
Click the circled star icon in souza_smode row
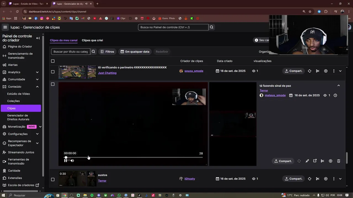pyautogui.click(x=326, y=71)
